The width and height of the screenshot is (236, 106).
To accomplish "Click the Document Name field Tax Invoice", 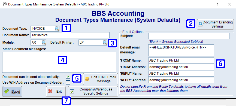I will (x=70, y=35).
